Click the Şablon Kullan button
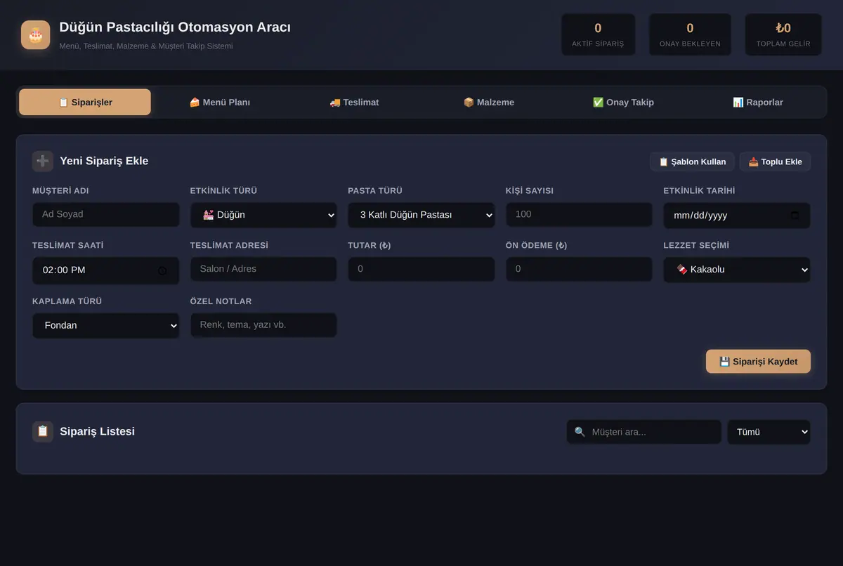Viewport: 843px width, 566px height. (x=692, y=162)
